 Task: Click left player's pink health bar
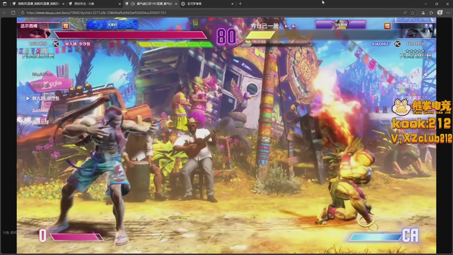click(131, 35)
